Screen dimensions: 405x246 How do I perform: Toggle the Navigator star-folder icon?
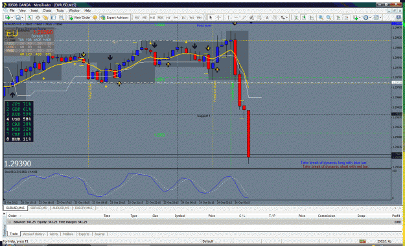(45, 17)
